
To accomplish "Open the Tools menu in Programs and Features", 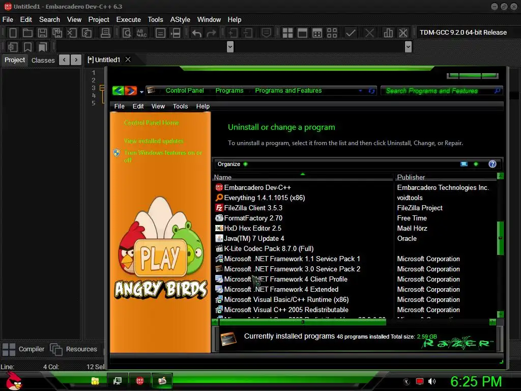I will pyautogui.click(x=181, y=106).
